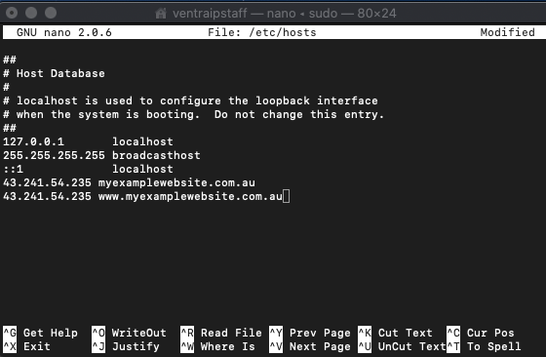This screenshot has height=357, width=546.
Task: Click the '^C Cur Pos' shortcut
Action: click(x=481, y=333)
